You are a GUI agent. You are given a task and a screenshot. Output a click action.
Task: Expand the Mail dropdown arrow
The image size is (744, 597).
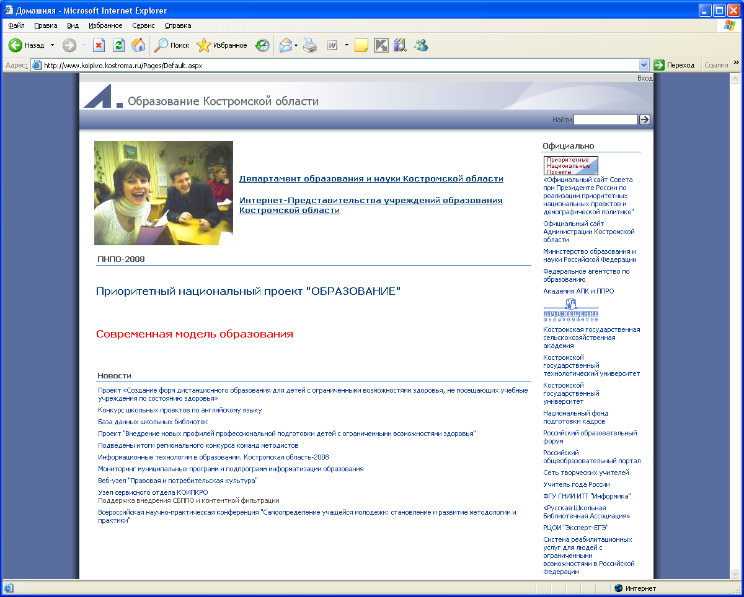tap(296, 45)
